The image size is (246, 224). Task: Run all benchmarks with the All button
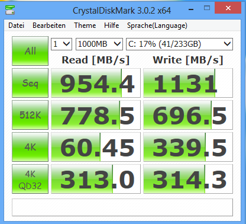click(30, 51)
